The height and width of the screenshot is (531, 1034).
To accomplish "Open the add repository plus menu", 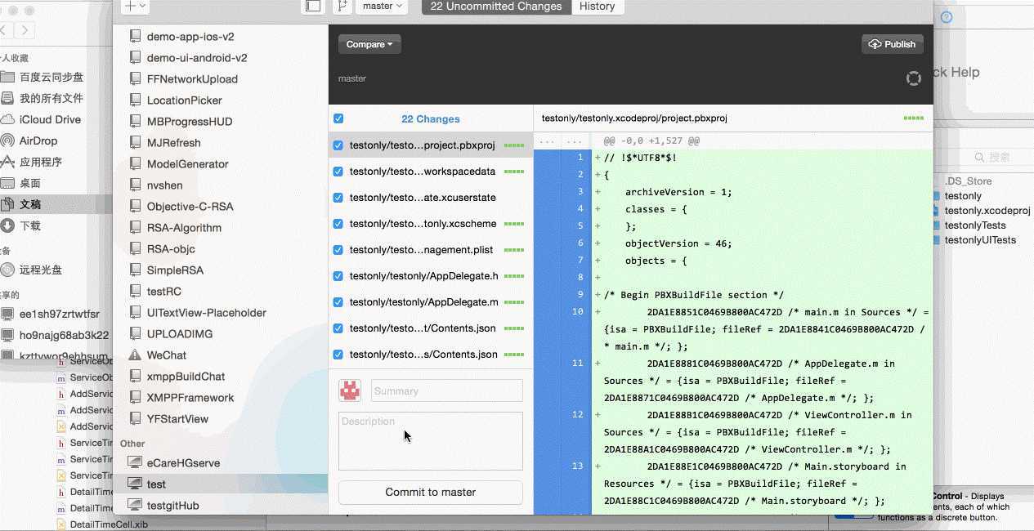I will click(x=134, y=6).
